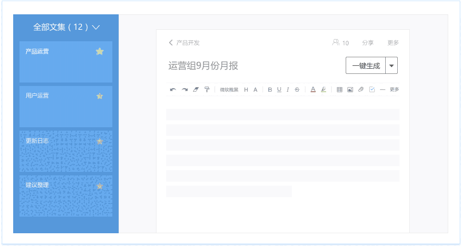Screen dimensions: 462x247
Task: Pick the highlight color marker
Action: point(323,89)
